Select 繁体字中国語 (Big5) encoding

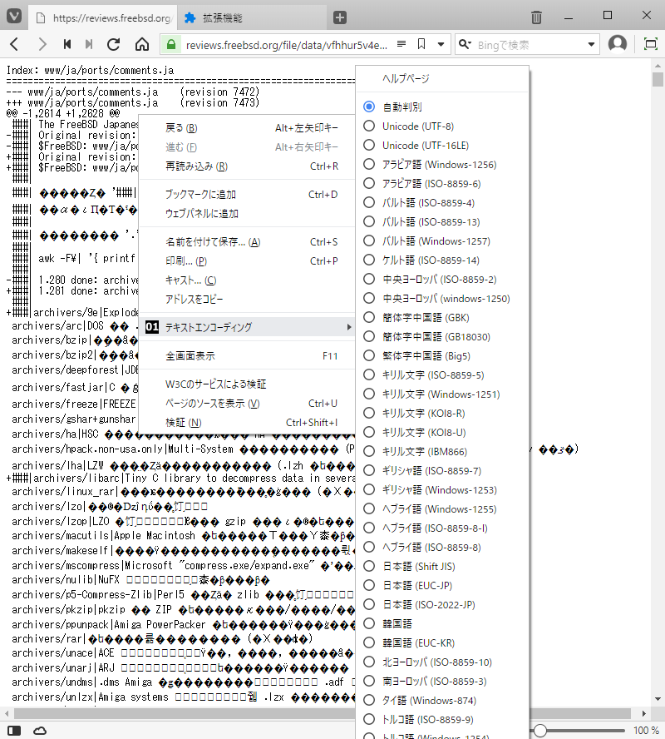442,356
